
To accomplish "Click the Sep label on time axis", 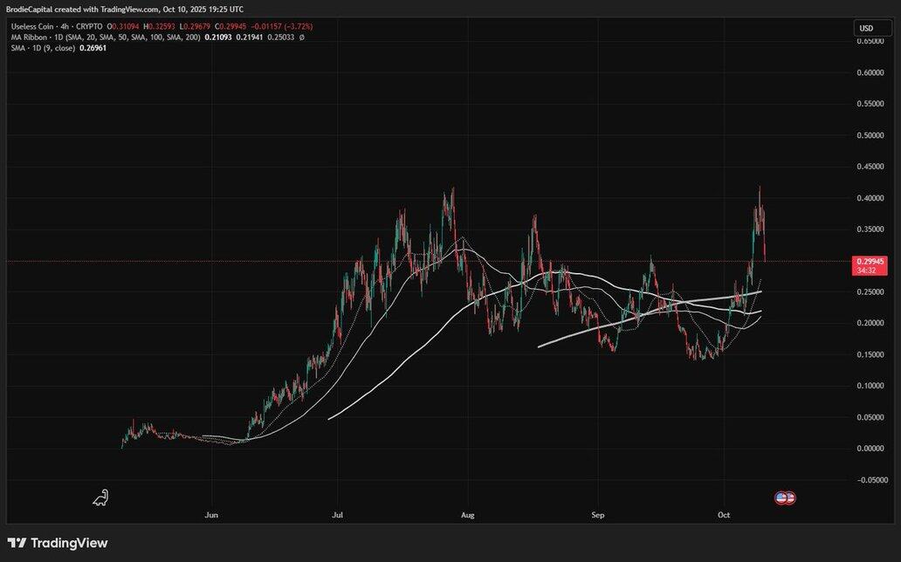I will pos(597,516).
